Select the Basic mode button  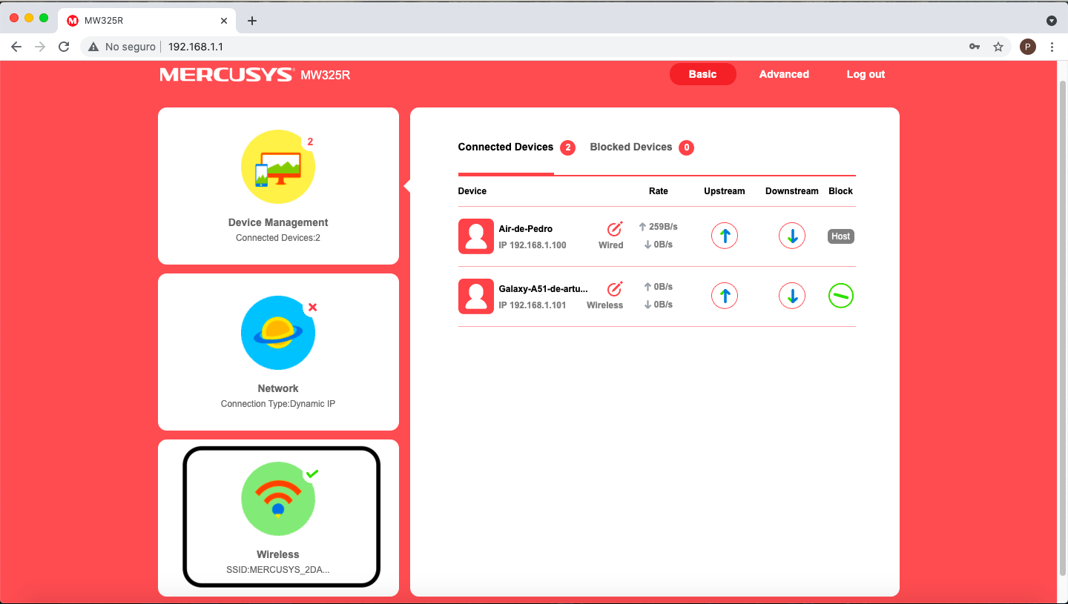tap(702, 74)
